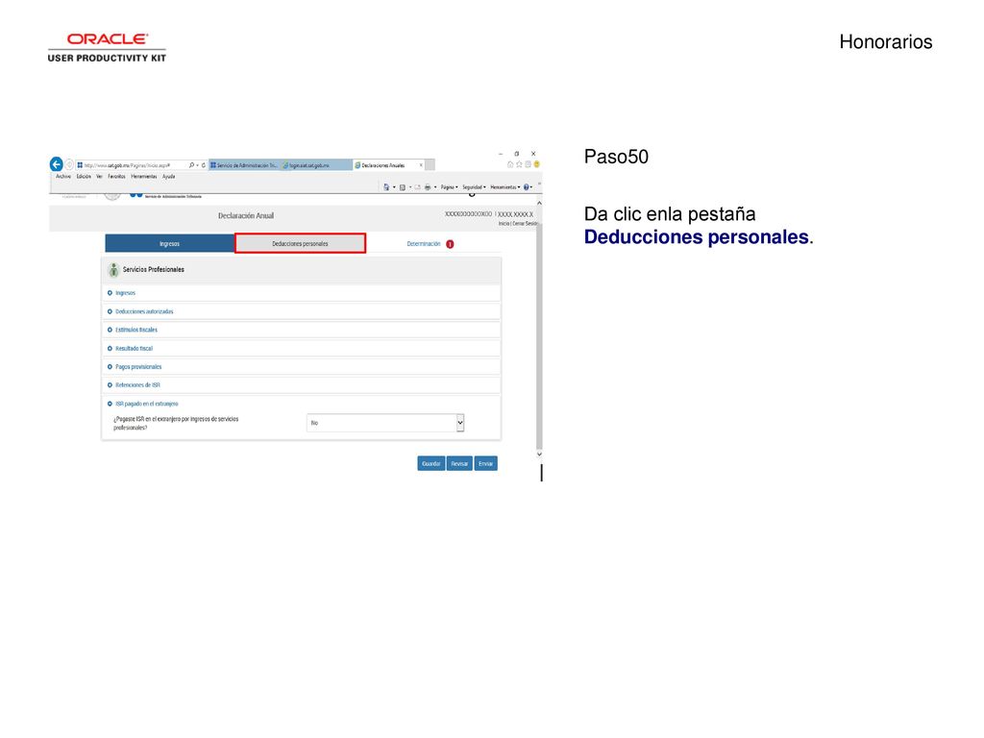Select the Ingresos tab
Screen dimensions: 984x738
pyautogui.click(x=169, y=243)
